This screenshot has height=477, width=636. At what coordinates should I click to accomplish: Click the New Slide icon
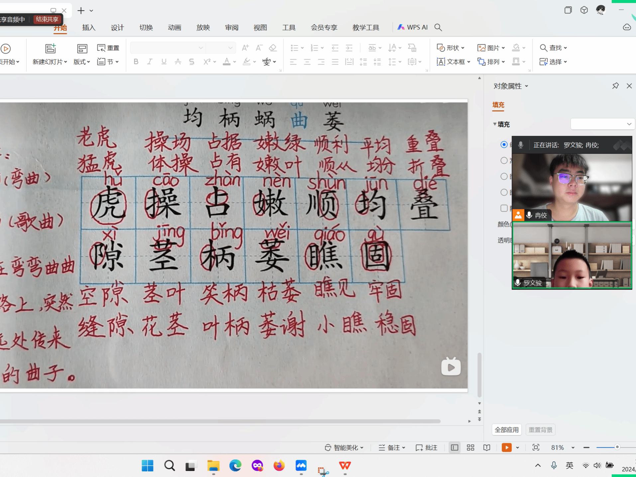[50, 48]
